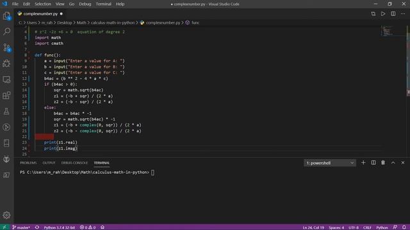The image size is (410, 230).
Task: Open the editor More Actions ellipsis
Action: 403,14
